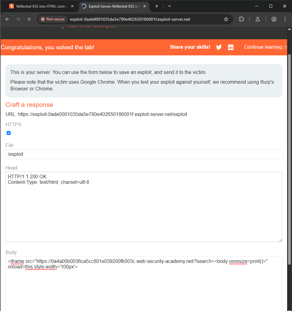Click the Congratulations solved lab message

[x=47, y=47]
